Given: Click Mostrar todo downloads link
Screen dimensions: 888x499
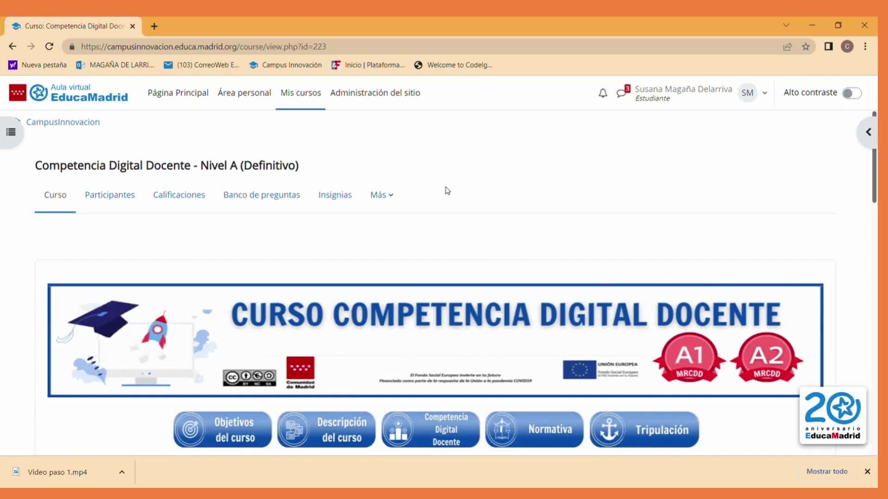Looking at the screenshot, I should pos(826,471).
